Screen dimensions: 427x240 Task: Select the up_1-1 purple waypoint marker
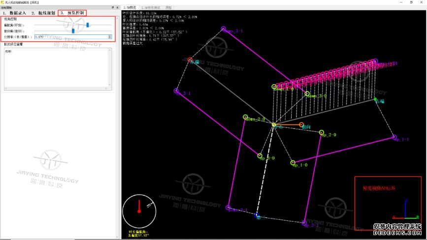coord(394,137)
